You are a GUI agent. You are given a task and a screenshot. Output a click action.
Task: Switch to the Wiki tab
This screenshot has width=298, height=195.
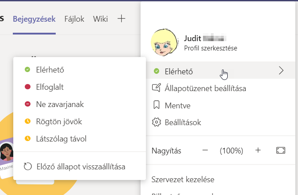click(100, 19)
